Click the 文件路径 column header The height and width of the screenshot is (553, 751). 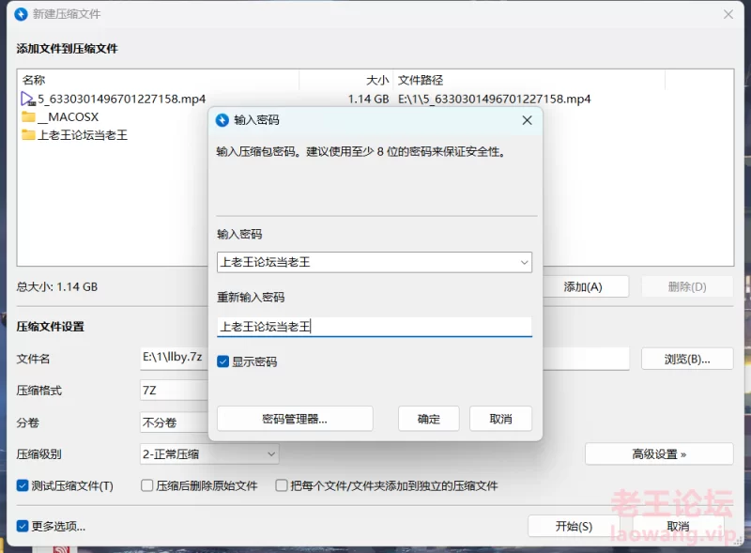(x=421, y=80)
